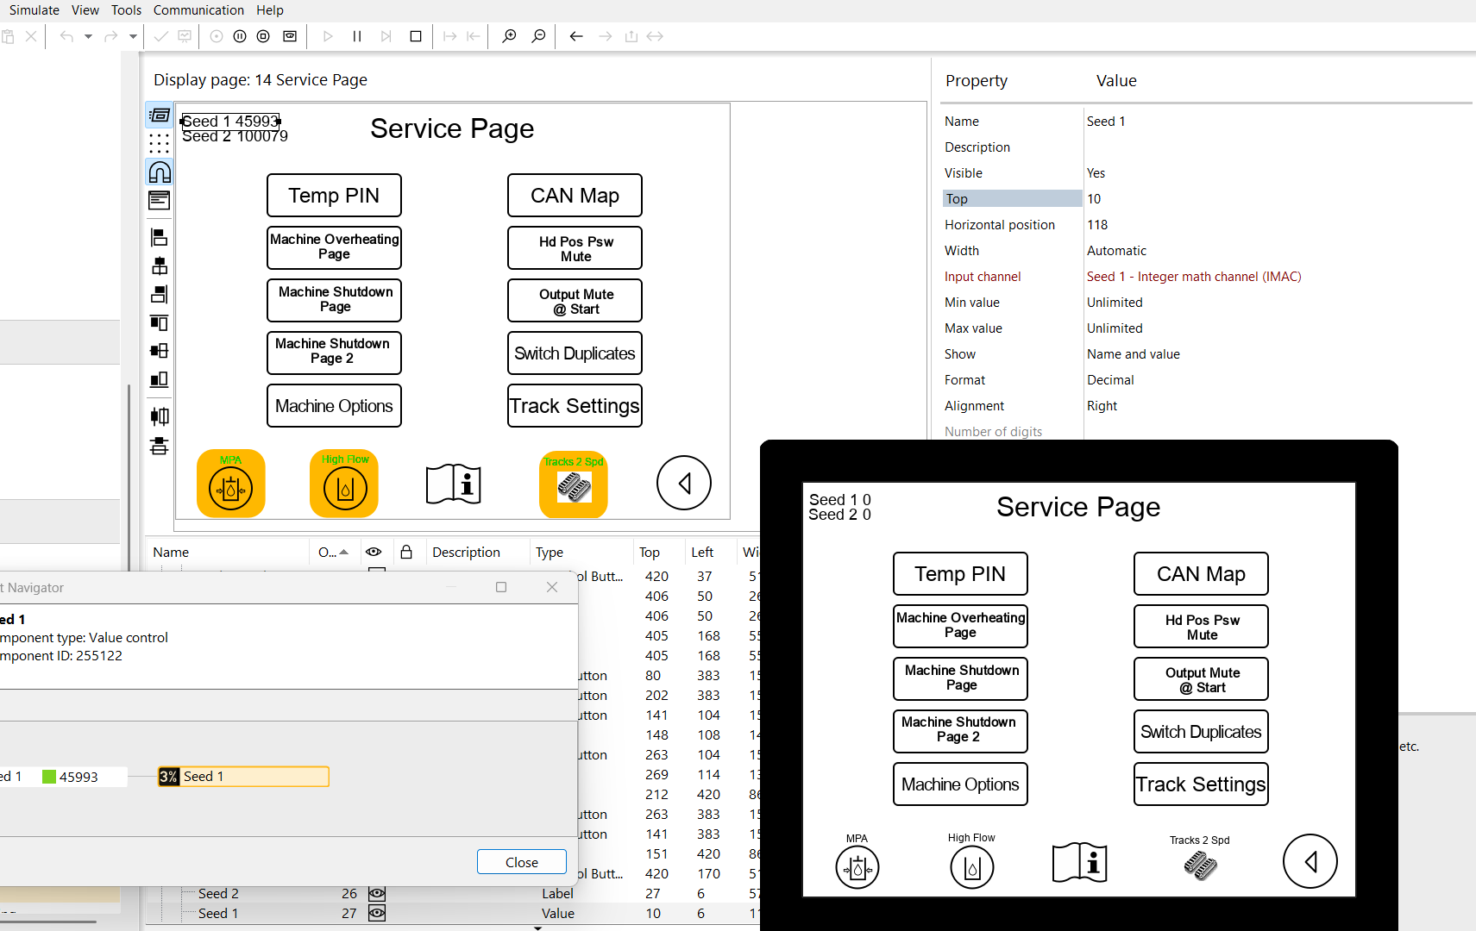Stop the simulation with the square stop icon
The image size is (1476, 931).
point(416,36)
